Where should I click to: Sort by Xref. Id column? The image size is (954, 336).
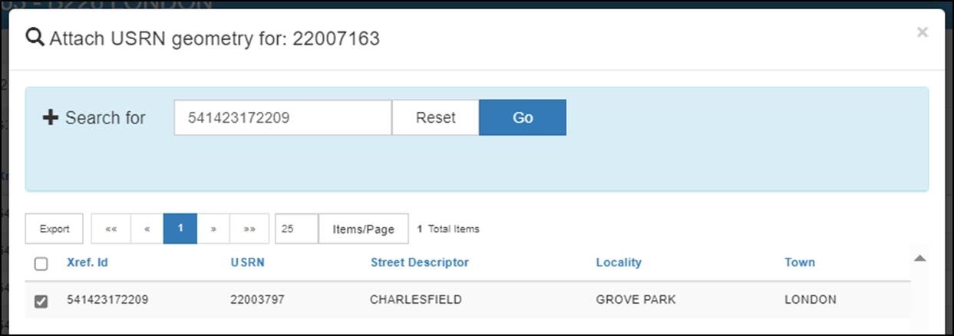(x=87, y=262)
